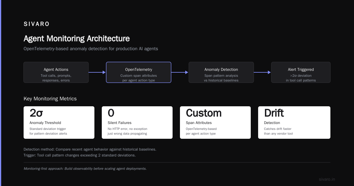
Task: Click the OpenTelemetry-based anomaly detection subtitle
Action: pyautogui.click(x=91, y=49)
